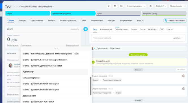Image resolution: width=188 pixels, height=103 pixels.
Task: Open the chat icon in the header
Action: click(121, 6)
